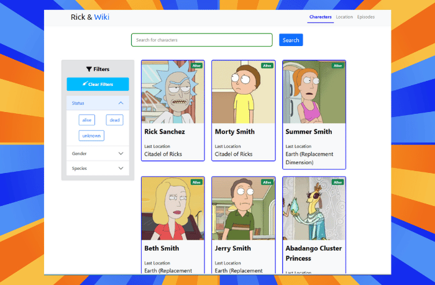
Task: Click the Filters panel heading text
Action: [x=101, y=69]
